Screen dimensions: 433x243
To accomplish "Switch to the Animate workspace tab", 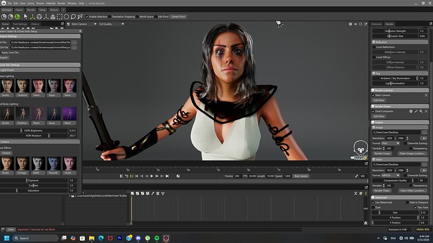I will (7, 9).
